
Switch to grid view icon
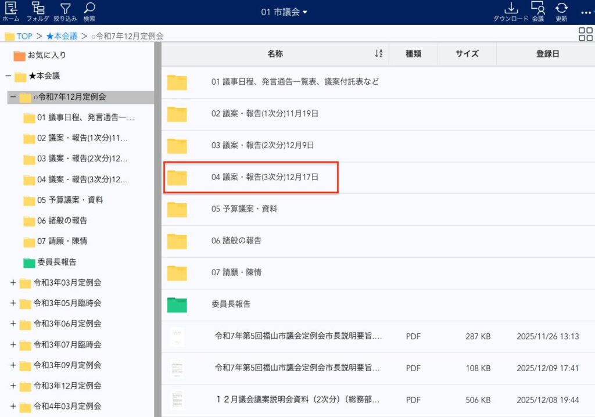586,35
